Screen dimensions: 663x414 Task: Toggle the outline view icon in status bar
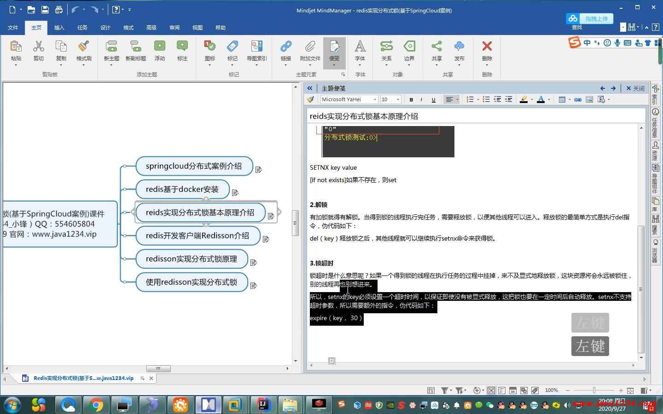point(502,391)
